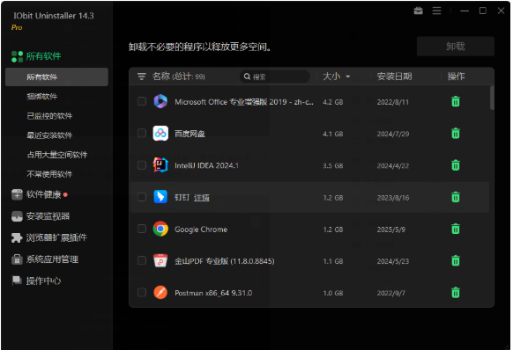
Task: Click the 金山PDF app icon
Action: (x=160, y=260)
